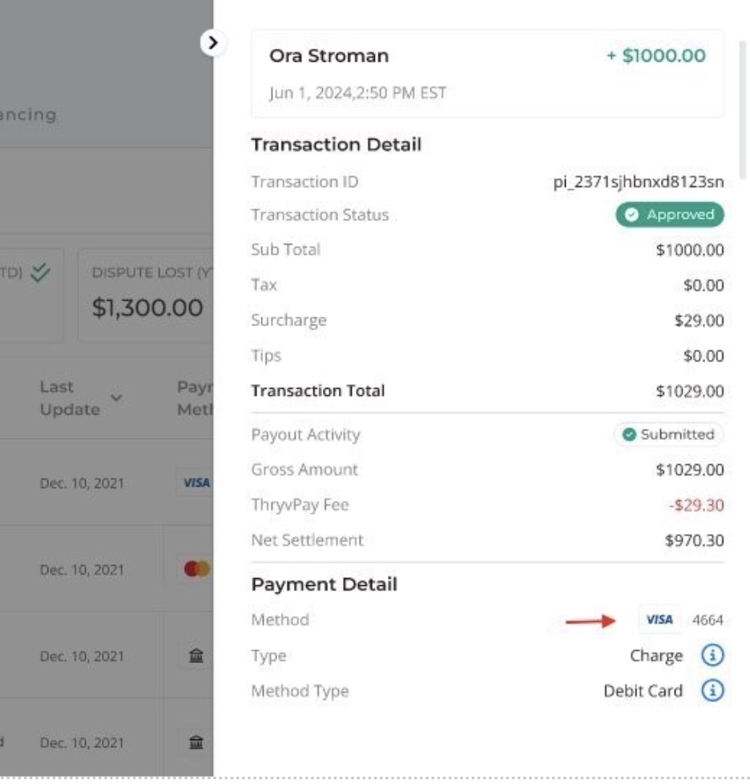Click the Last Update column header
This screenshot has width=750, height=784.
point(70,398)
